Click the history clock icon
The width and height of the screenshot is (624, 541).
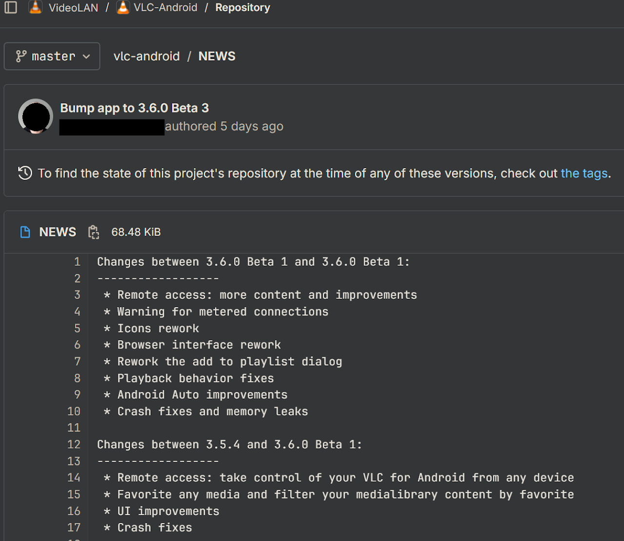tap(25, 173)
